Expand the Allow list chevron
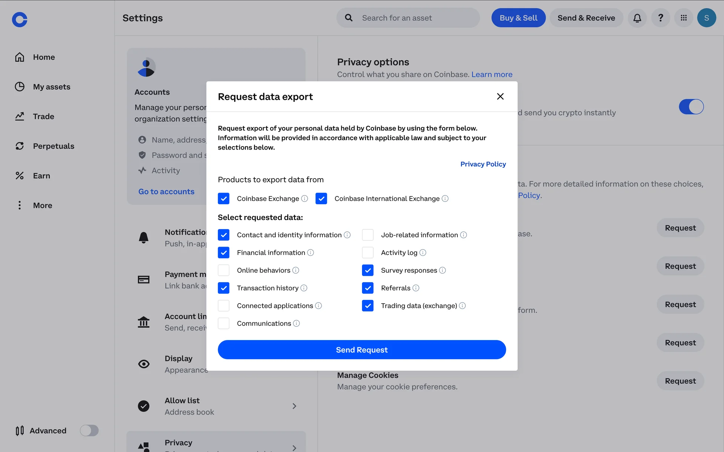The height and width of the screenshot is (452, 724). [x=294, y=406]
